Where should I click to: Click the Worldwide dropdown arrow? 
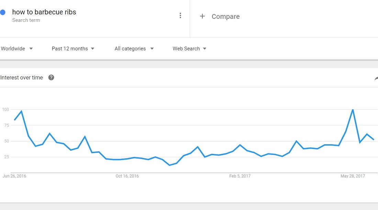[31, 49]
